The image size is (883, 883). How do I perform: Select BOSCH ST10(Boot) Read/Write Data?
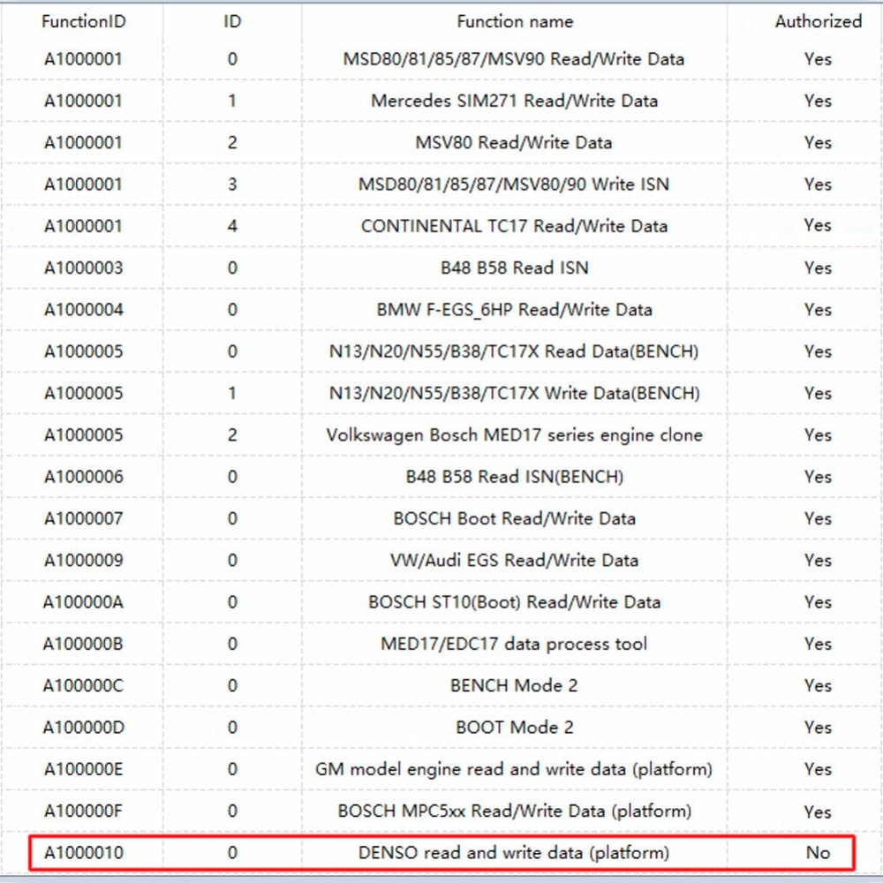(514, 602)
